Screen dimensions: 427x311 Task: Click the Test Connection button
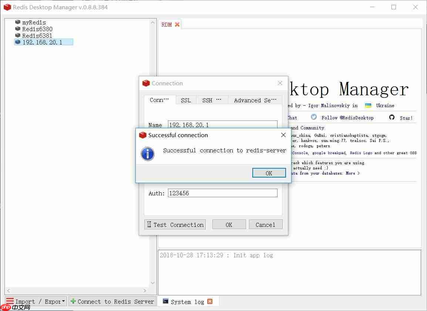point(175,225)
